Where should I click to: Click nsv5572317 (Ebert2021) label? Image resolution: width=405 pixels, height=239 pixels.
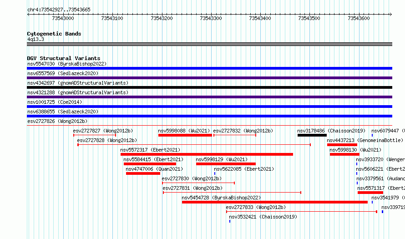pyautogui.click(x=150, y=150)
